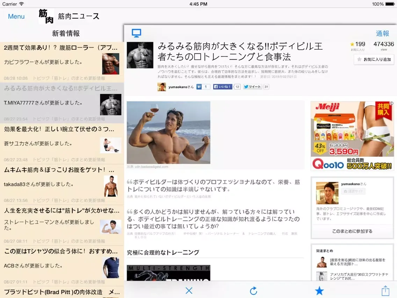Tap the 筋肉 app logo icon

(x=46, y=16)
